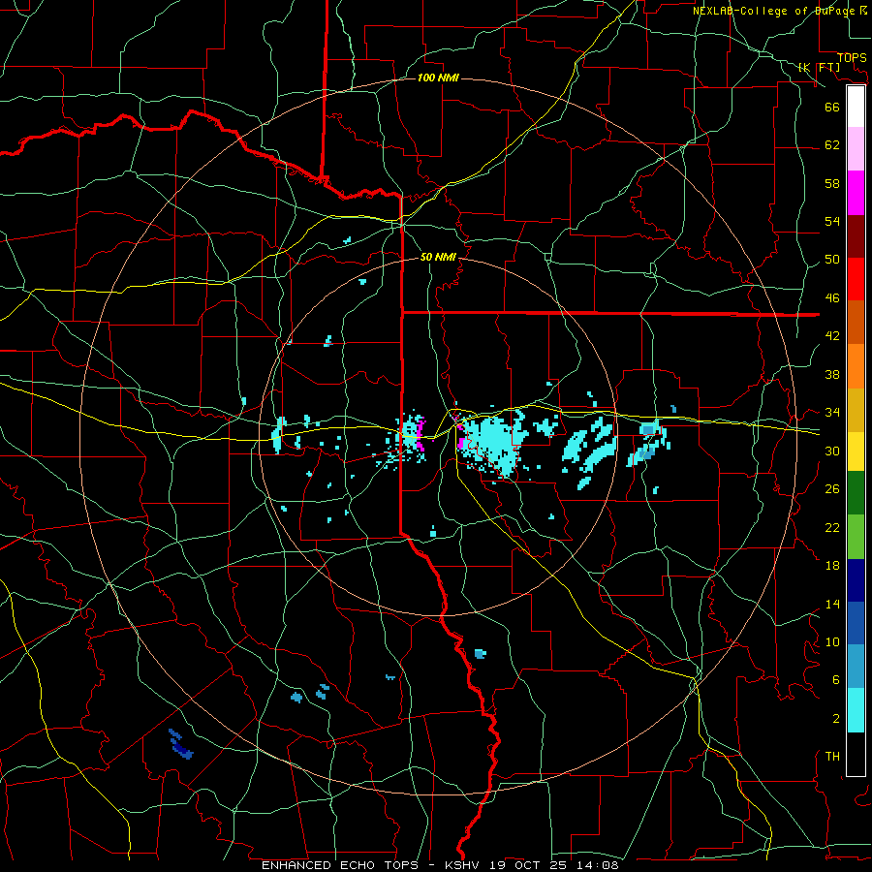This screenshot has height=872, width=872.
Task: Select the dark green legend swatch
Action: (856, 493)
